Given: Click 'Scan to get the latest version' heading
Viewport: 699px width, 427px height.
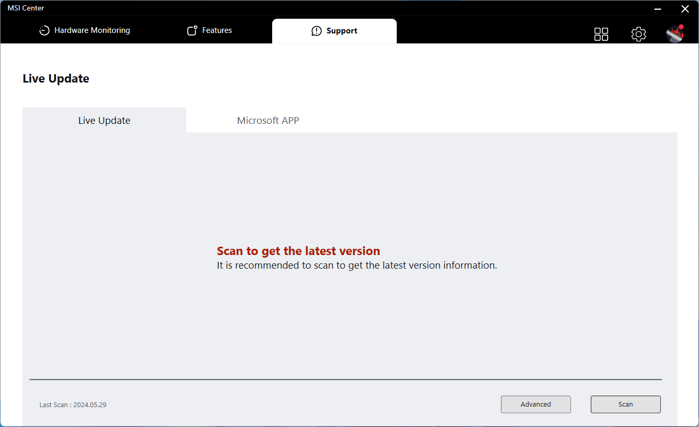Looking at the screenshot, I should [298, 251].
